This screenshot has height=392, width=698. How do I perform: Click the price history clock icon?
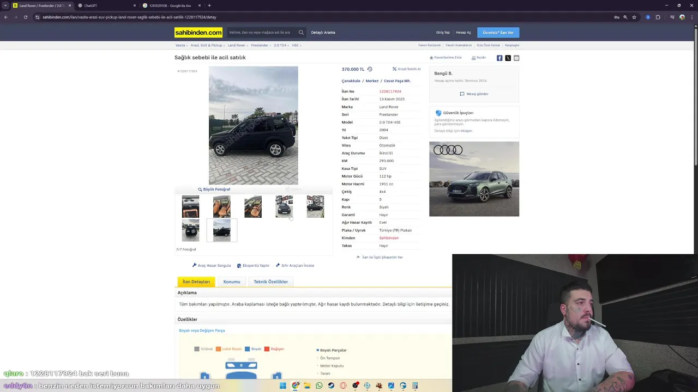(x=370, y=69)
